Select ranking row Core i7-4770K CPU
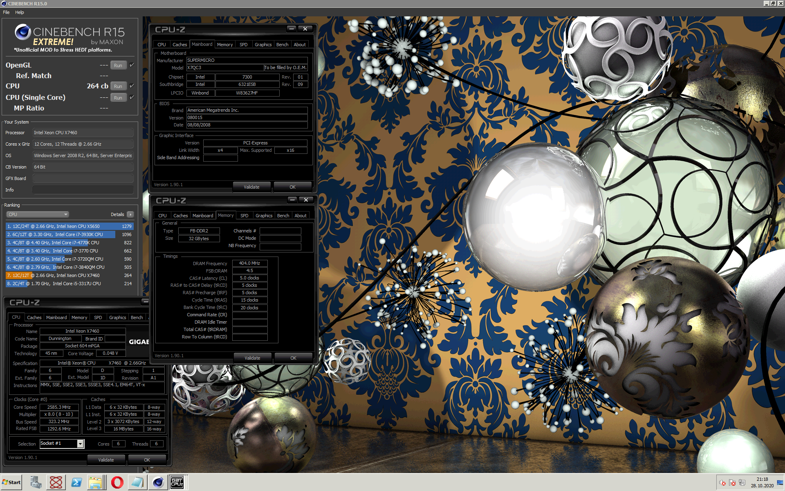The image size is (785, 491). coord(70,243)
